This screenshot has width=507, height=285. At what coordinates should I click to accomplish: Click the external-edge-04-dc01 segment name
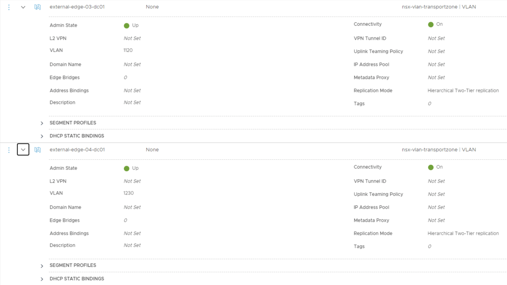point(77,150)
